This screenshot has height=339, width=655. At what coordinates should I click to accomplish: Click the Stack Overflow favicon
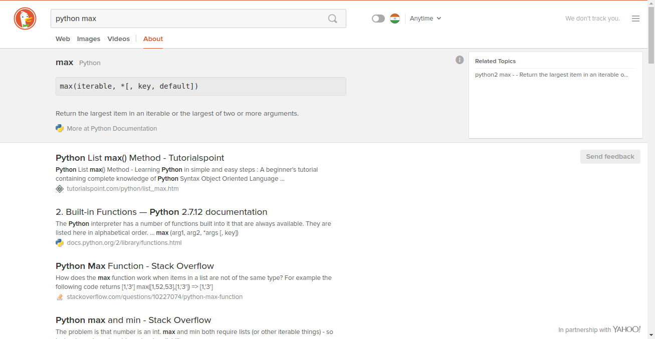(60, 297)
